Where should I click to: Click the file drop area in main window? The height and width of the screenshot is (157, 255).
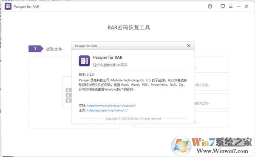(50, 92)
